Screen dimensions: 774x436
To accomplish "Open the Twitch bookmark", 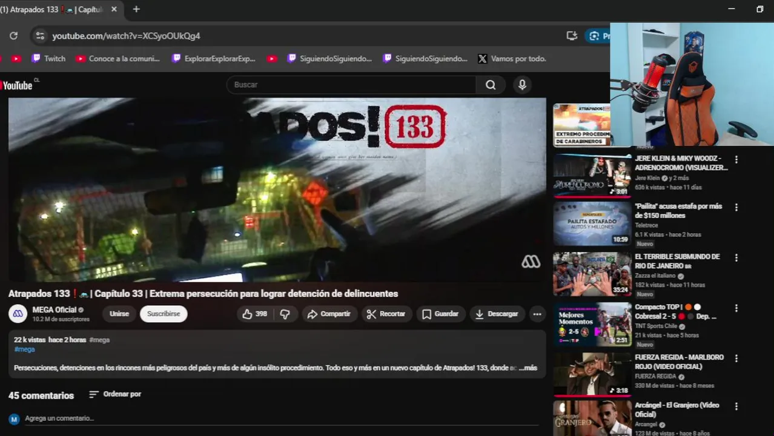I will click(48, 59).
